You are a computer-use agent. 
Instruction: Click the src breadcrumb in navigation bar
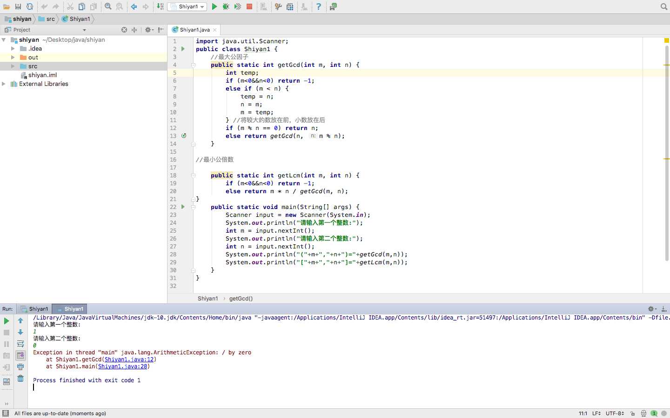click(x=47, y=19)
